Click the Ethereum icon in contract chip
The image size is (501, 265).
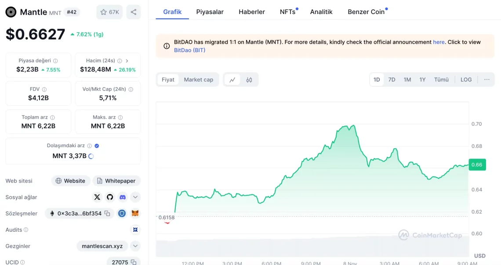pyautogui.click(x=52, y=213)
